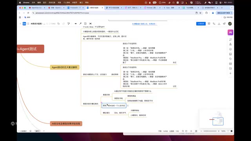The height and width of the screenshot is (141, 251).
Task: Click the ProcessOn logo icon
Action: click(x=24, y=23)
